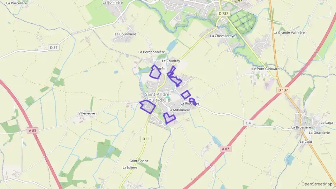Screen dimensions: 336x189
Task: Click the D 37 road shield
Action: (53, 47)
